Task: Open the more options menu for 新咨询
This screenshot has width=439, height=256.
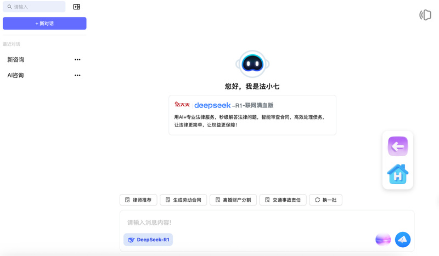Action: coord(77,60)
